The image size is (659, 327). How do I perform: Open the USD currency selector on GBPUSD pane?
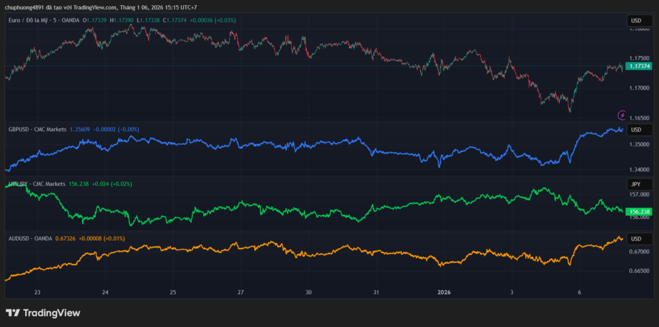[x=636, y=129]
